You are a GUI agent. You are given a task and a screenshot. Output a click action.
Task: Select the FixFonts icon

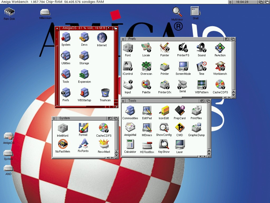[83, 144]
